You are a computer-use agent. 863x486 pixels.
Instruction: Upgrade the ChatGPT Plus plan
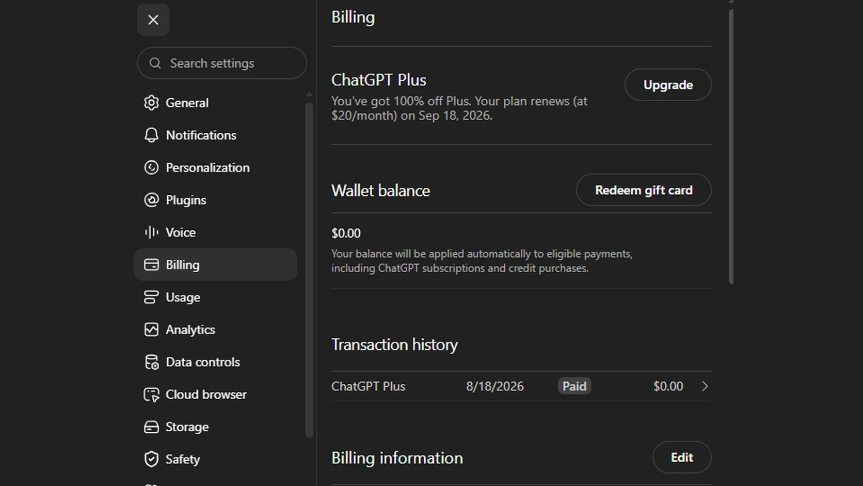668,85
